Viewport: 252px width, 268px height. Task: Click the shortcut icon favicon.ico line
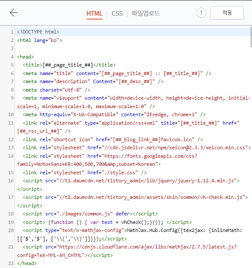tap(113, 140)
